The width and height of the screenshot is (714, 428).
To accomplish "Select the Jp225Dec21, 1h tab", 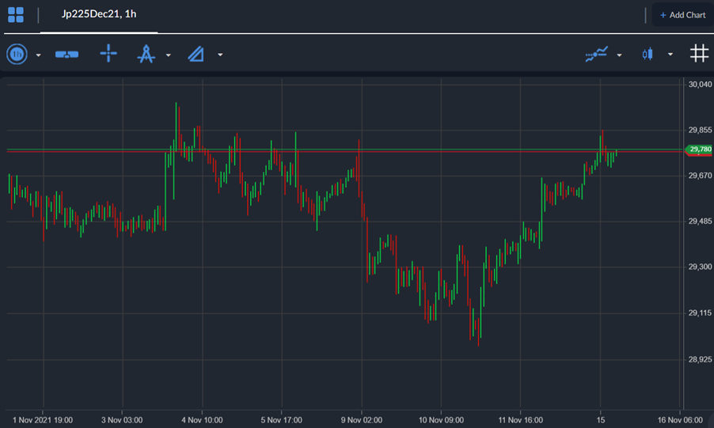I will (99, 14).
